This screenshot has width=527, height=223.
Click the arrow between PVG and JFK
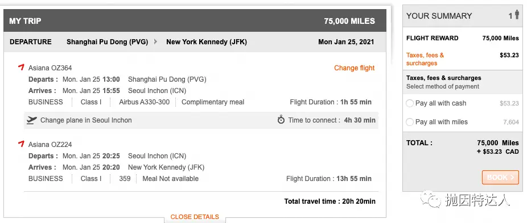(x=155, y=42)
